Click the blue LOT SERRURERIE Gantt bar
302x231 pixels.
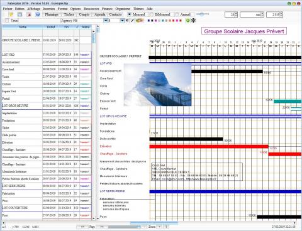point(225,191)
